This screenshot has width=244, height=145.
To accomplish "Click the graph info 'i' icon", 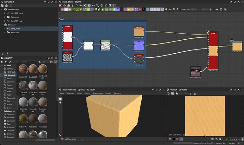I will [x=72, y=5].
